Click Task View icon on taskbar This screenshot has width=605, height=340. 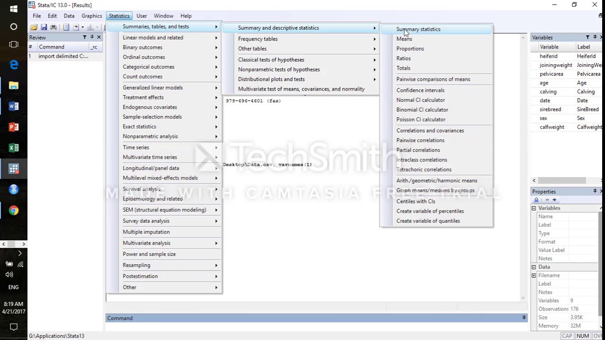coord(14,44)
